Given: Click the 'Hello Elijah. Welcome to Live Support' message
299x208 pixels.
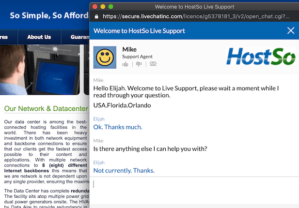Looking at the screenshot, I should [x=186, y=92].
